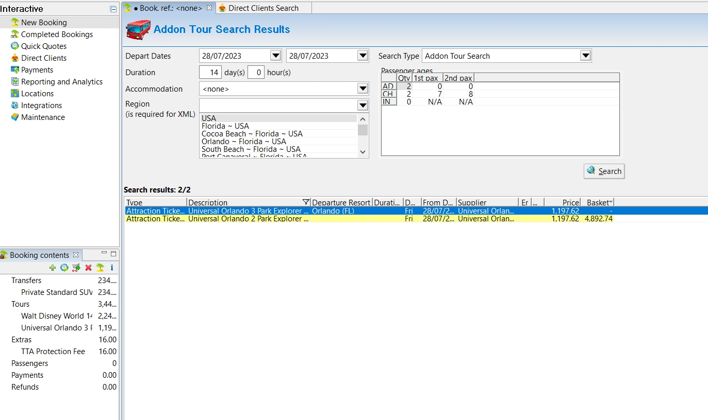Screen dimensions: 708x420
Task: Click the red X delete icon in Booking contents
Action: 88,268
